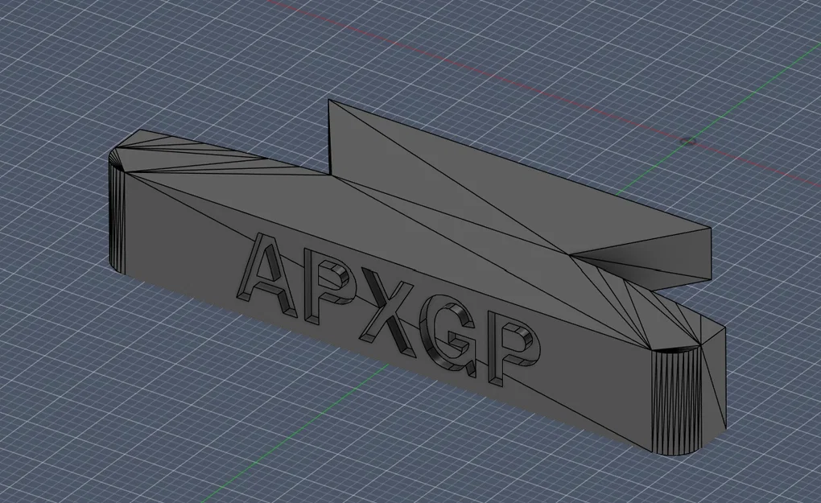
Task: Click the embossed letter X on the model
Action: coord(386,312)
